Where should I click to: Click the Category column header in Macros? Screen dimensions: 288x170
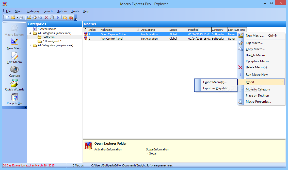[x=219, y=29]
